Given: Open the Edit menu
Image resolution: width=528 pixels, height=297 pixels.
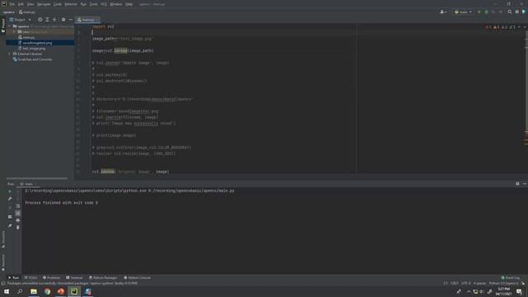Looking at the screenshot, I should pos(21,4).
